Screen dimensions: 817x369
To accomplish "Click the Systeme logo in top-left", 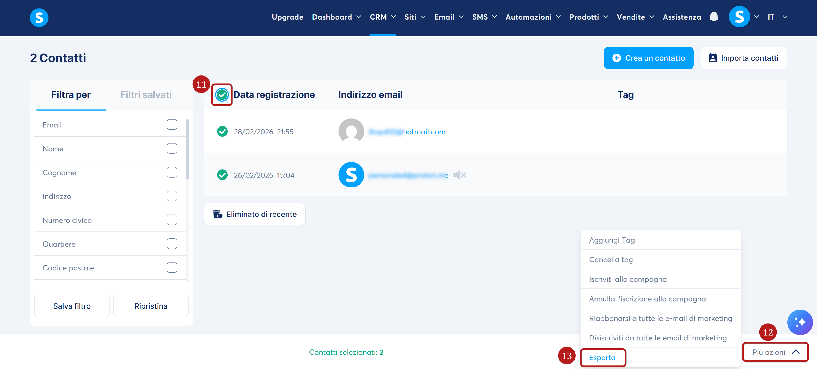I will 39,17.
